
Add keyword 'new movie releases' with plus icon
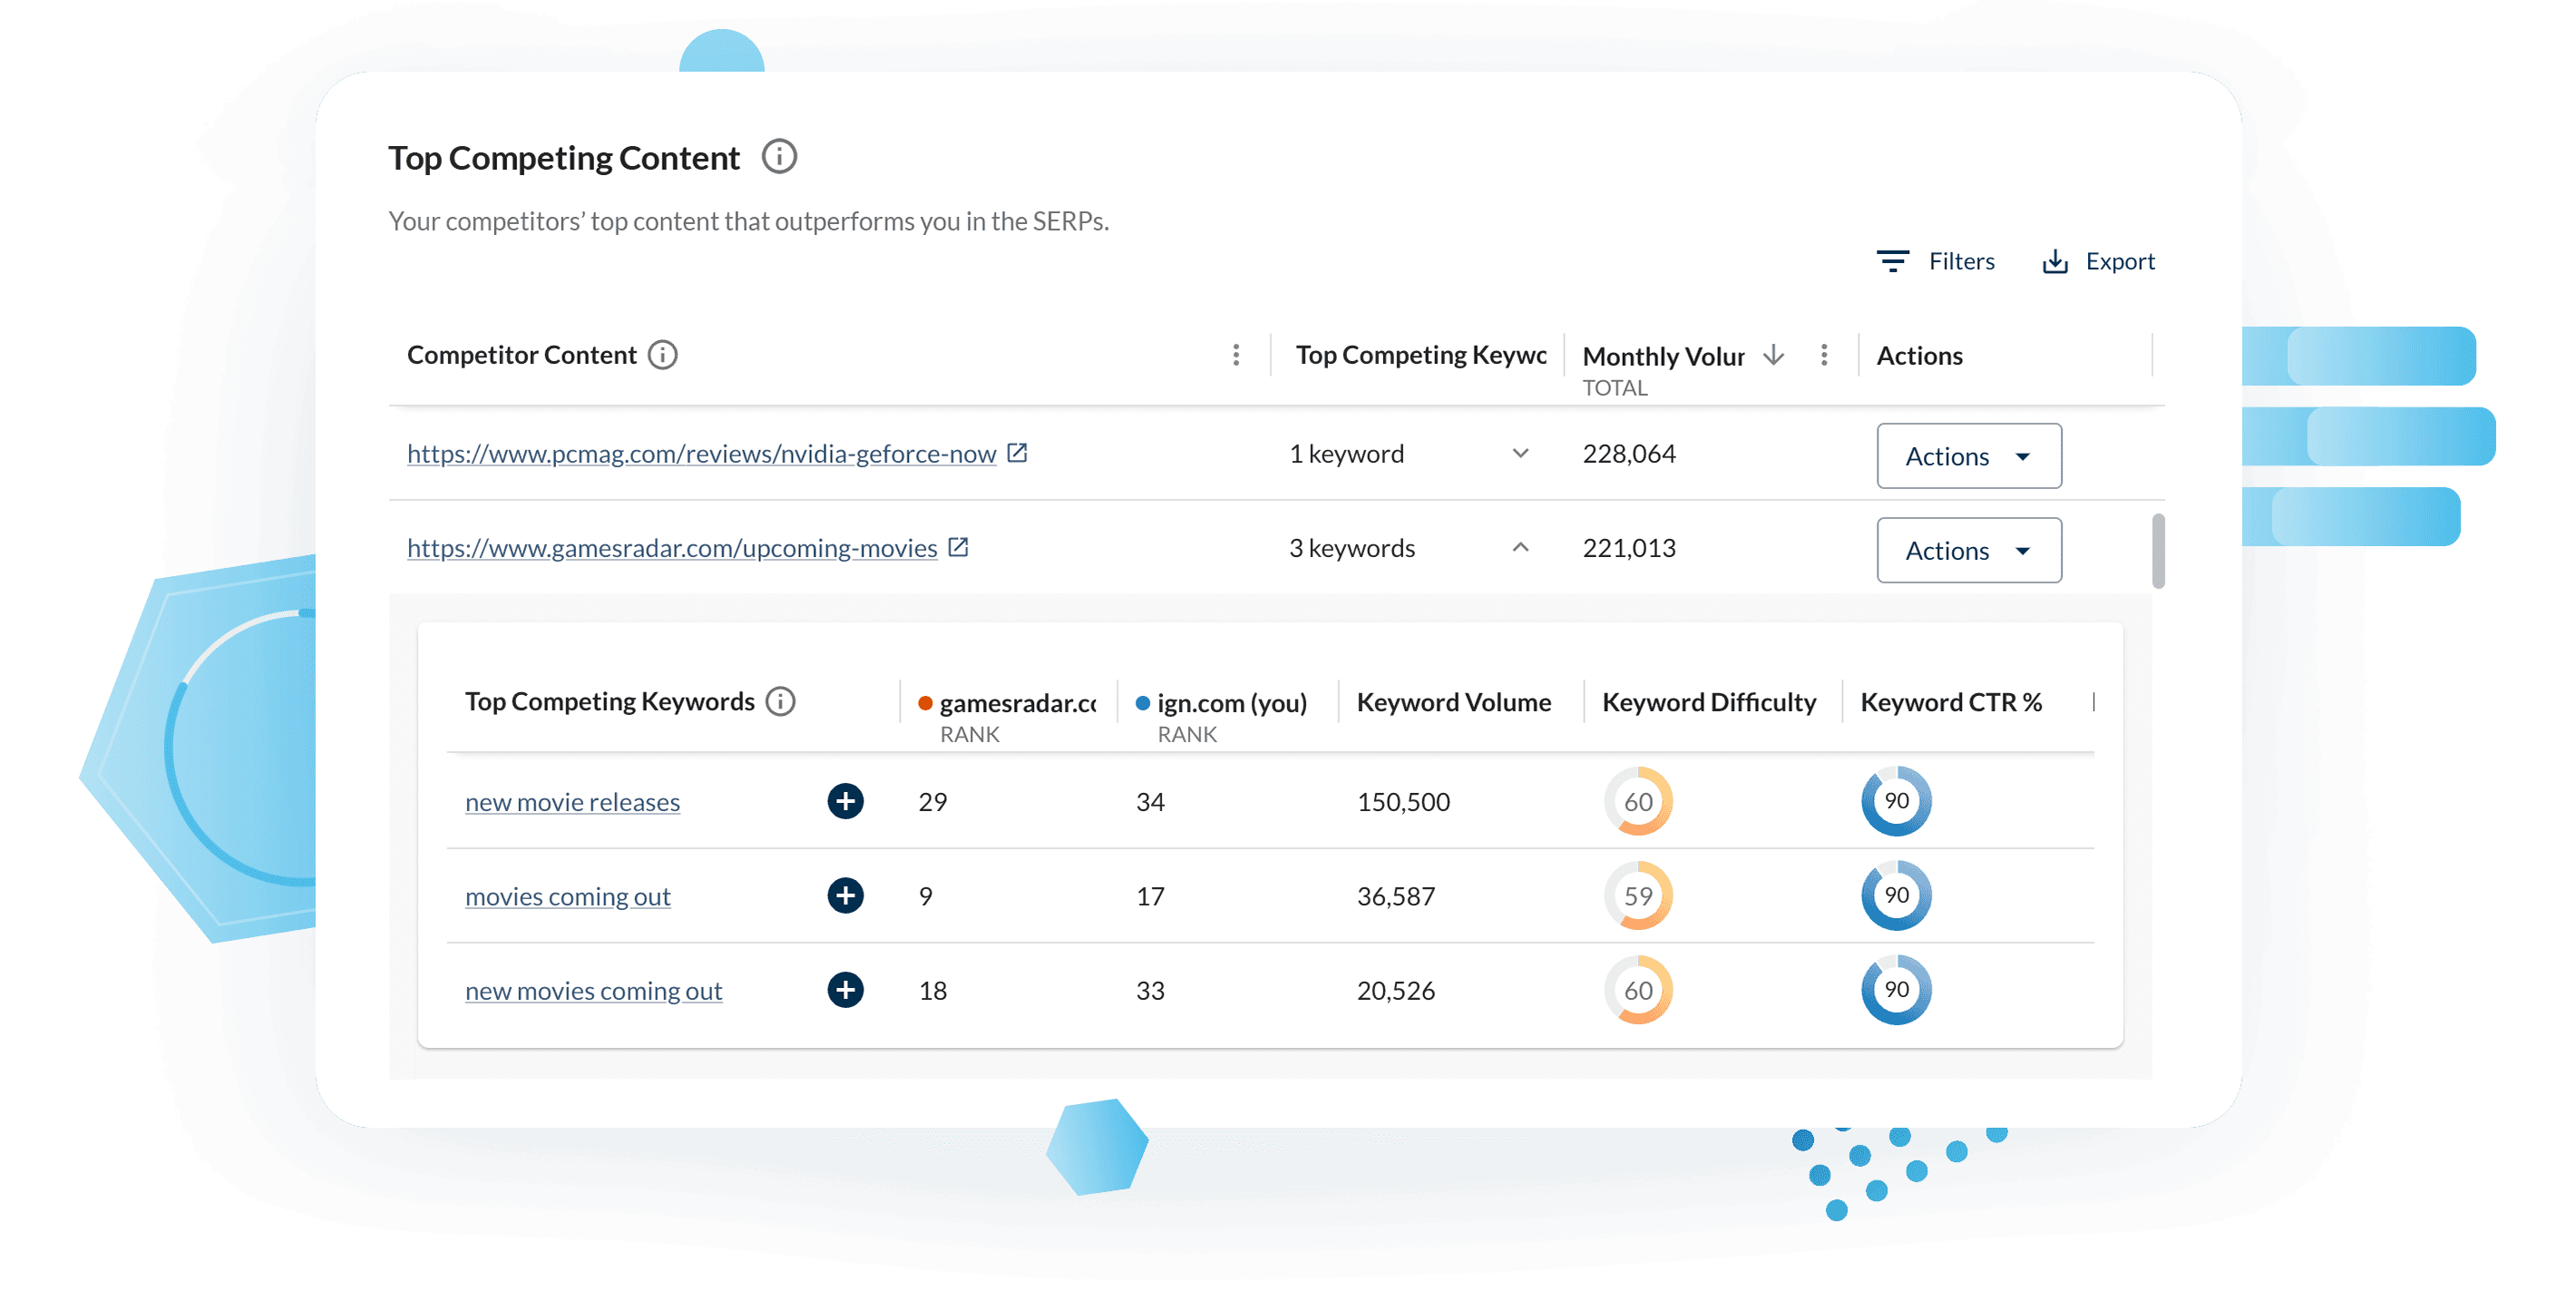(845, 801)
